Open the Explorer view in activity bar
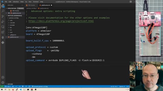The width and height of the screenshot is (163, 91). click(3, 6)
